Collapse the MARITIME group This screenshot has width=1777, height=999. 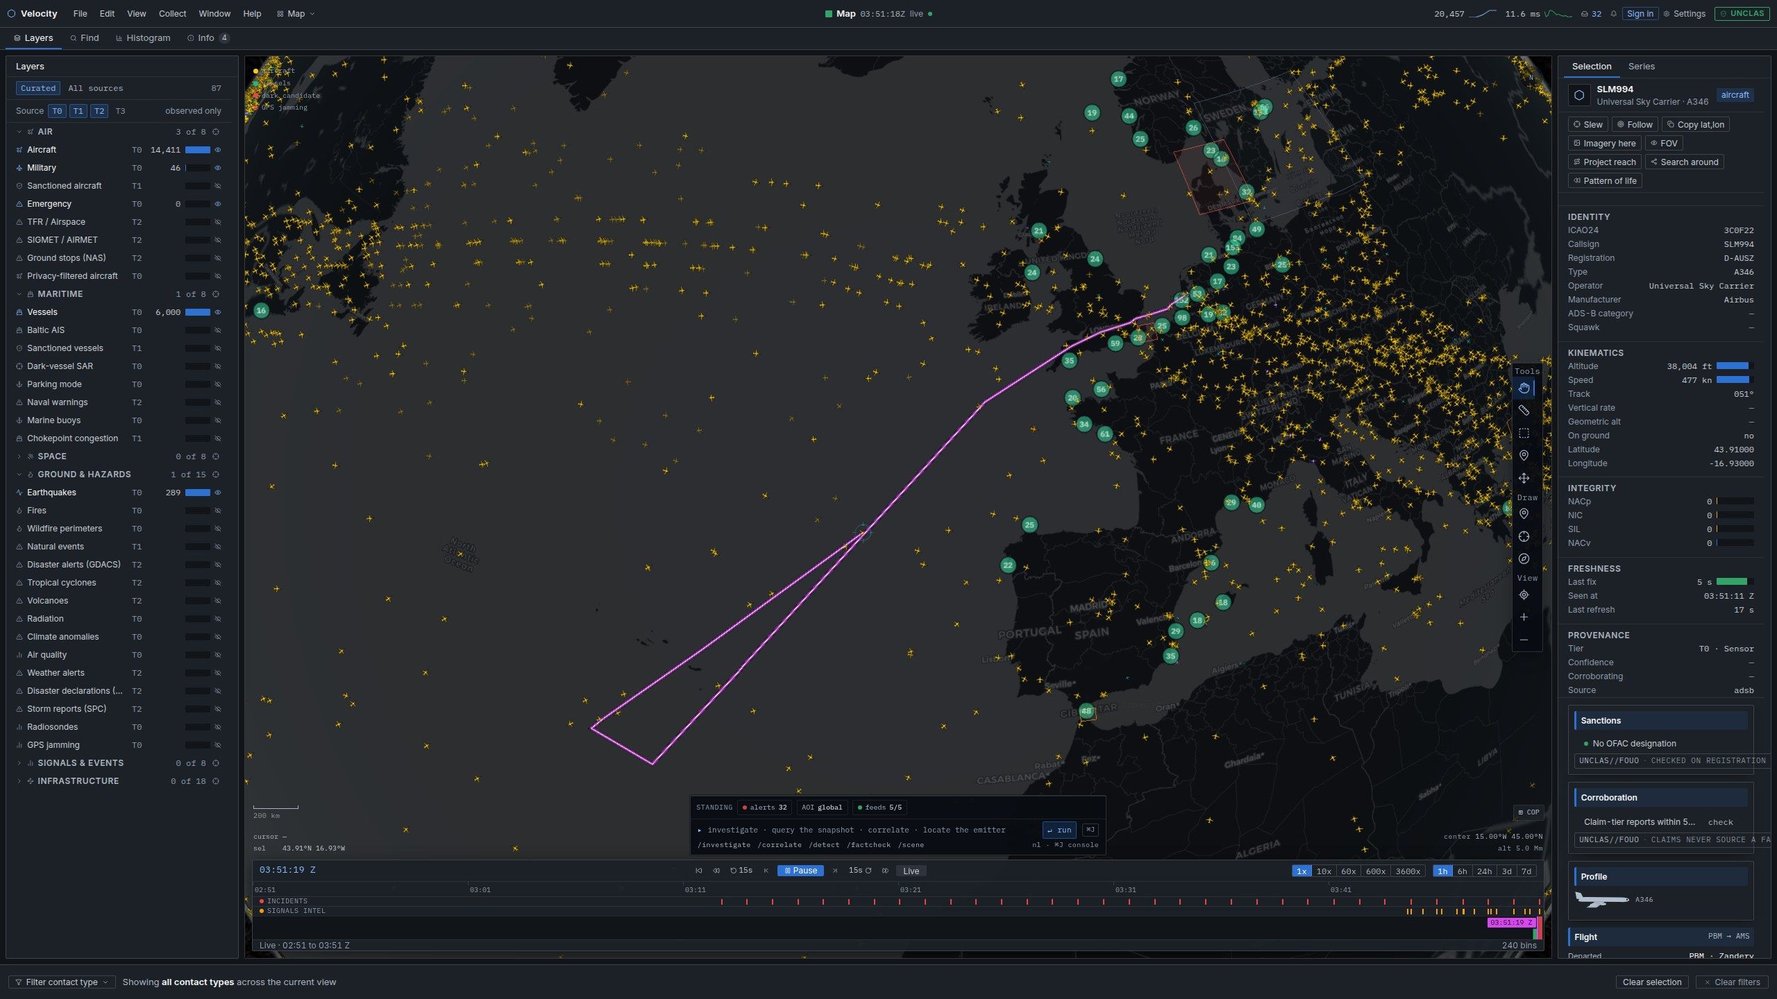point(19,294)
